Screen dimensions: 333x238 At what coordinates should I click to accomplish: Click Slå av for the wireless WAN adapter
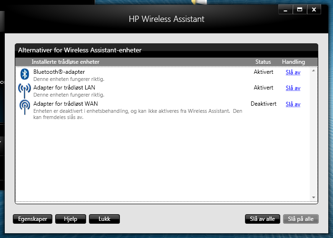point(293,104)
